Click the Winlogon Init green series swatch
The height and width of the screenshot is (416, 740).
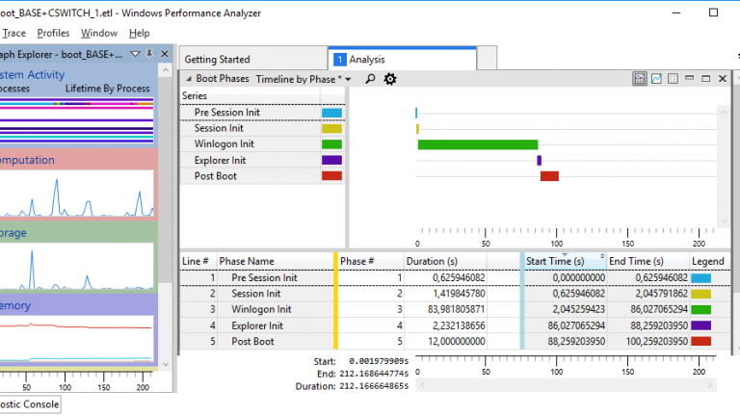click(x=331, y=144)
